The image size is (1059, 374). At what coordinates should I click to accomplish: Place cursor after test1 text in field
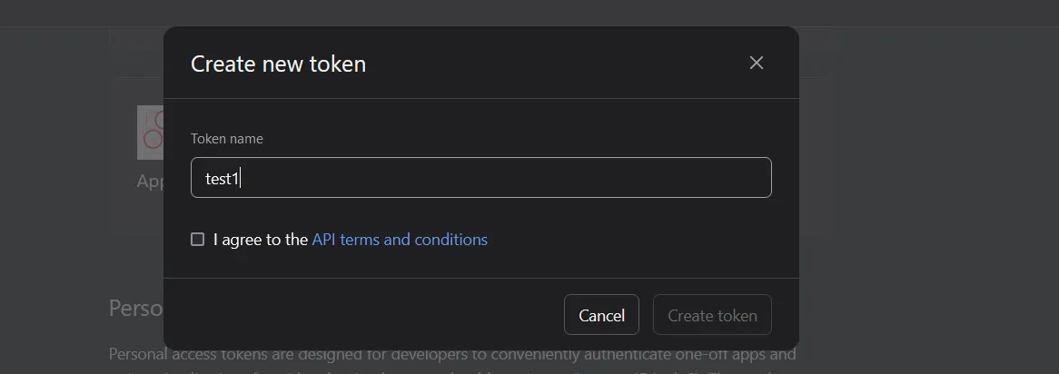[x=241, y=179]
